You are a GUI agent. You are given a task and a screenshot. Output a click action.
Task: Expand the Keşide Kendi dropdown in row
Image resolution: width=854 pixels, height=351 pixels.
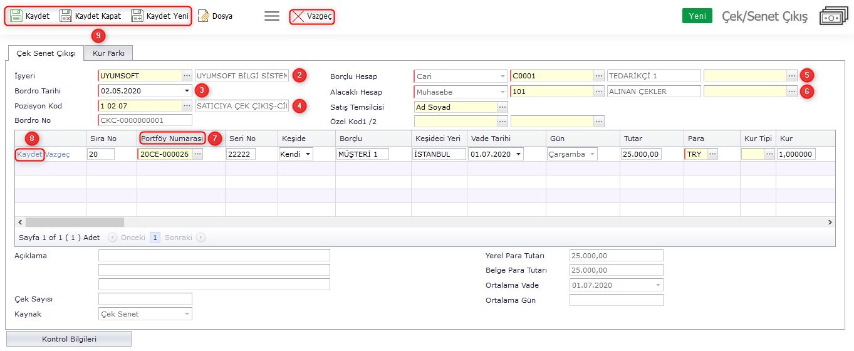(x=308, y=154)
